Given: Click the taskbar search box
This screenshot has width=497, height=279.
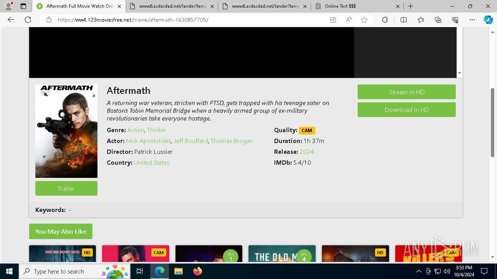Looking at the screenshot, I should [x=74, y=271].
